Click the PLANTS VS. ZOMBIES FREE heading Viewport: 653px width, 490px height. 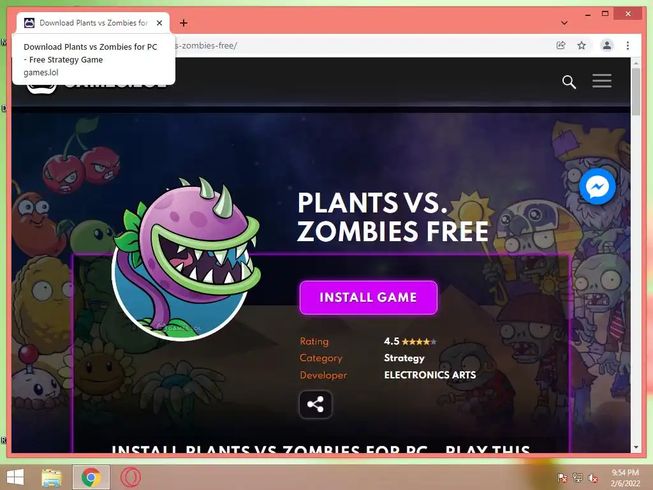pyautogui.click(x=393, y=217)
